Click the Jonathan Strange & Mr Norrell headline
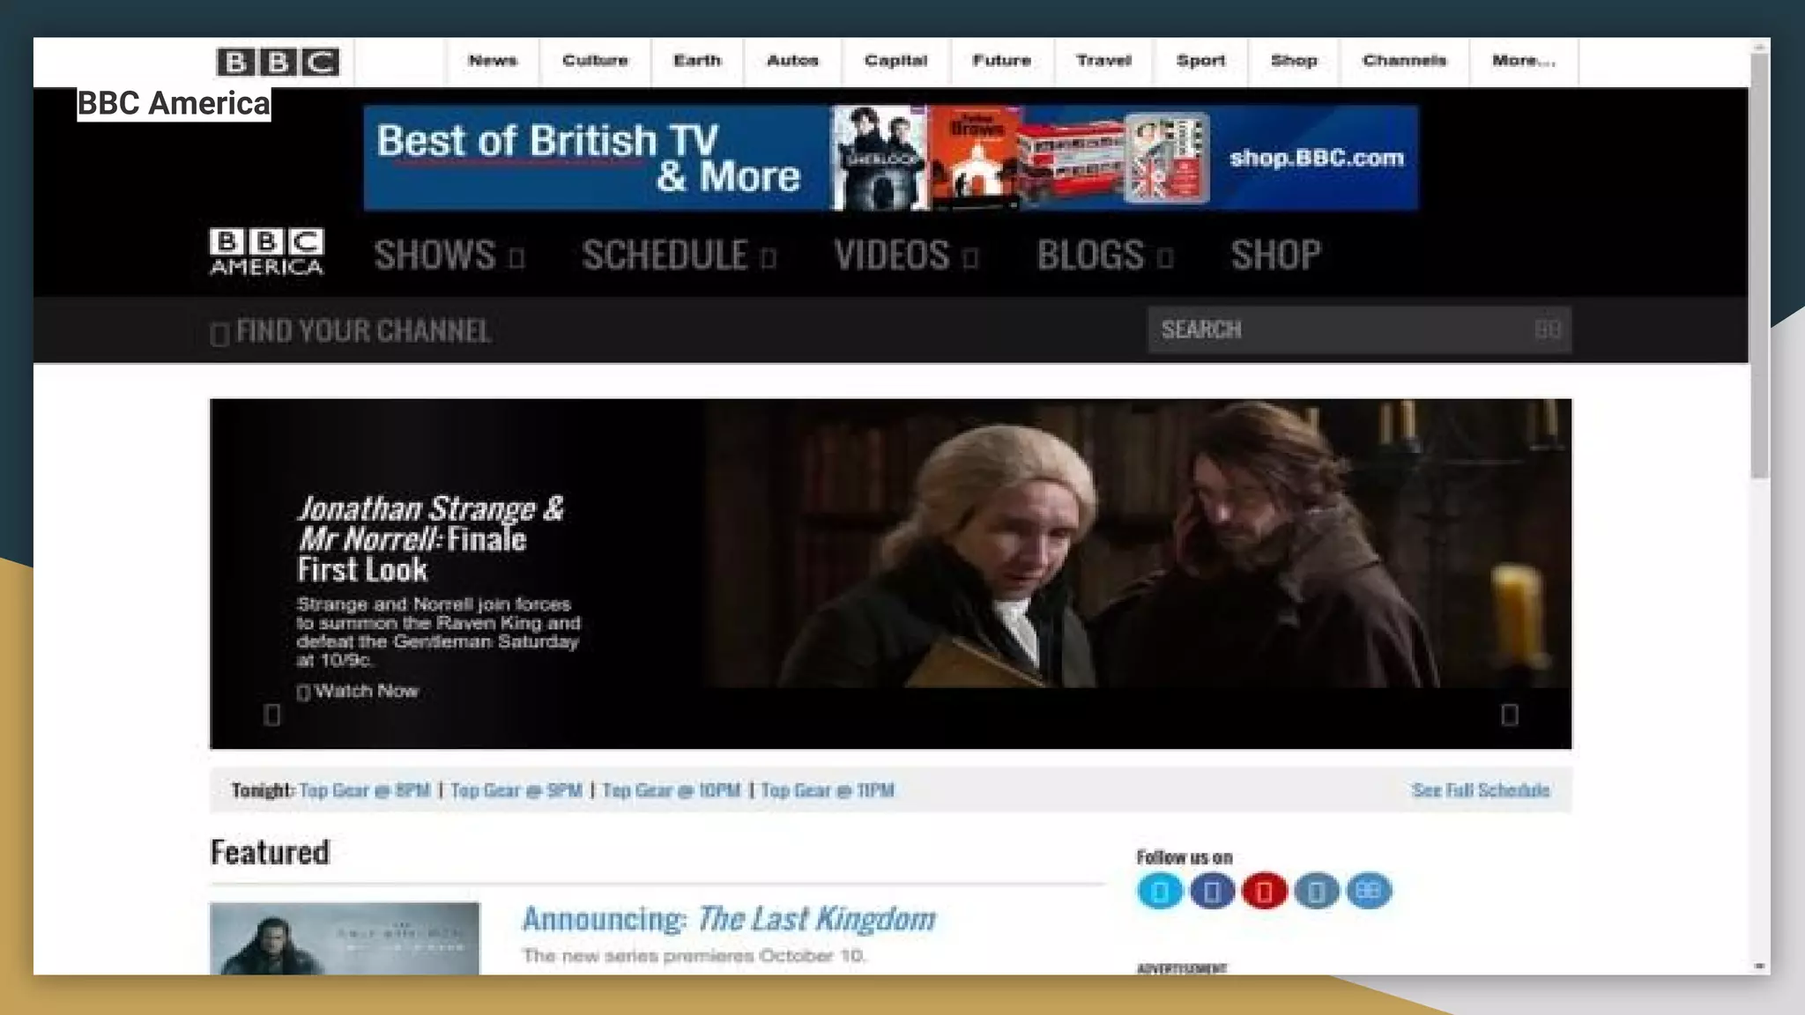This screenshot has width=1805, height=1015. (430, 538)
